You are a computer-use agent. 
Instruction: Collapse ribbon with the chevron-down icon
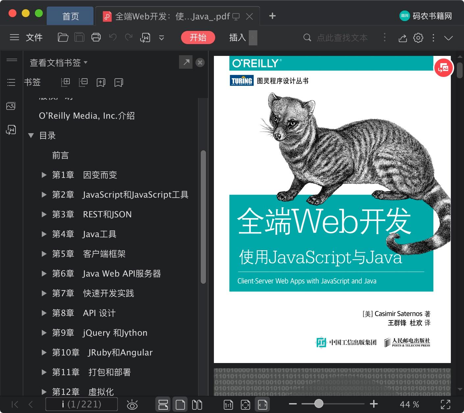(x=449, y=38)
